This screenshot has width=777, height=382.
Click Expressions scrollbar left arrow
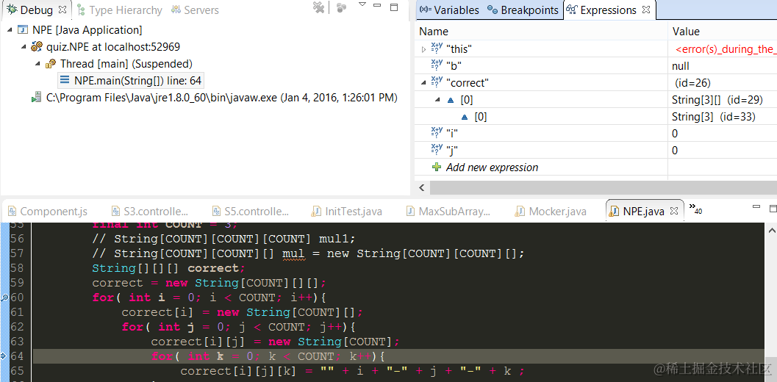tap(422, 187)
